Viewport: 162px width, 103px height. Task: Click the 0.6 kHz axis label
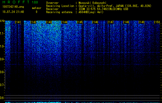[x=2, y=98]
